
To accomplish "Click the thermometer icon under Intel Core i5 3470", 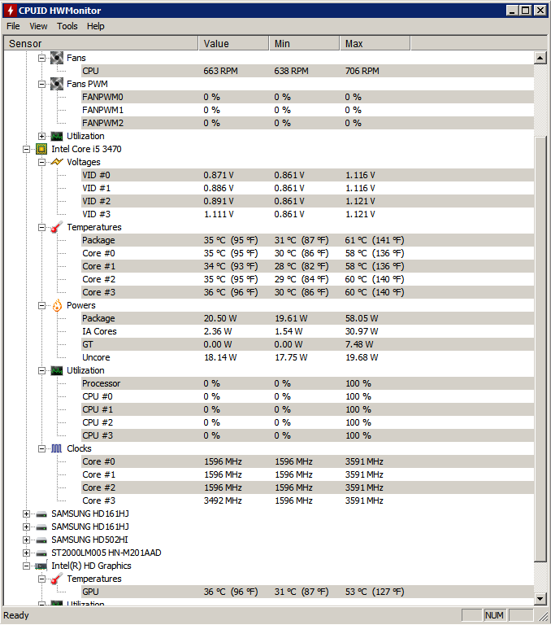I will tap(57, 227).
